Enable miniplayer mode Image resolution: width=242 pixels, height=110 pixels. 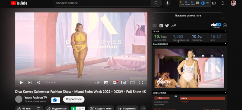(x=123, y=82)
